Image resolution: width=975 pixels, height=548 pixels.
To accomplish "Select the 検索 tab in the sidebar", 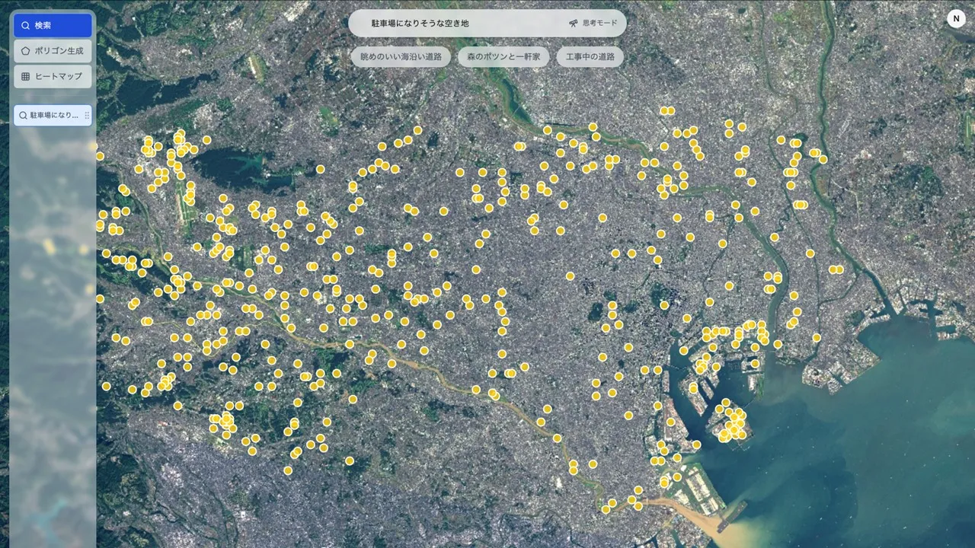I will coord(52,25).
